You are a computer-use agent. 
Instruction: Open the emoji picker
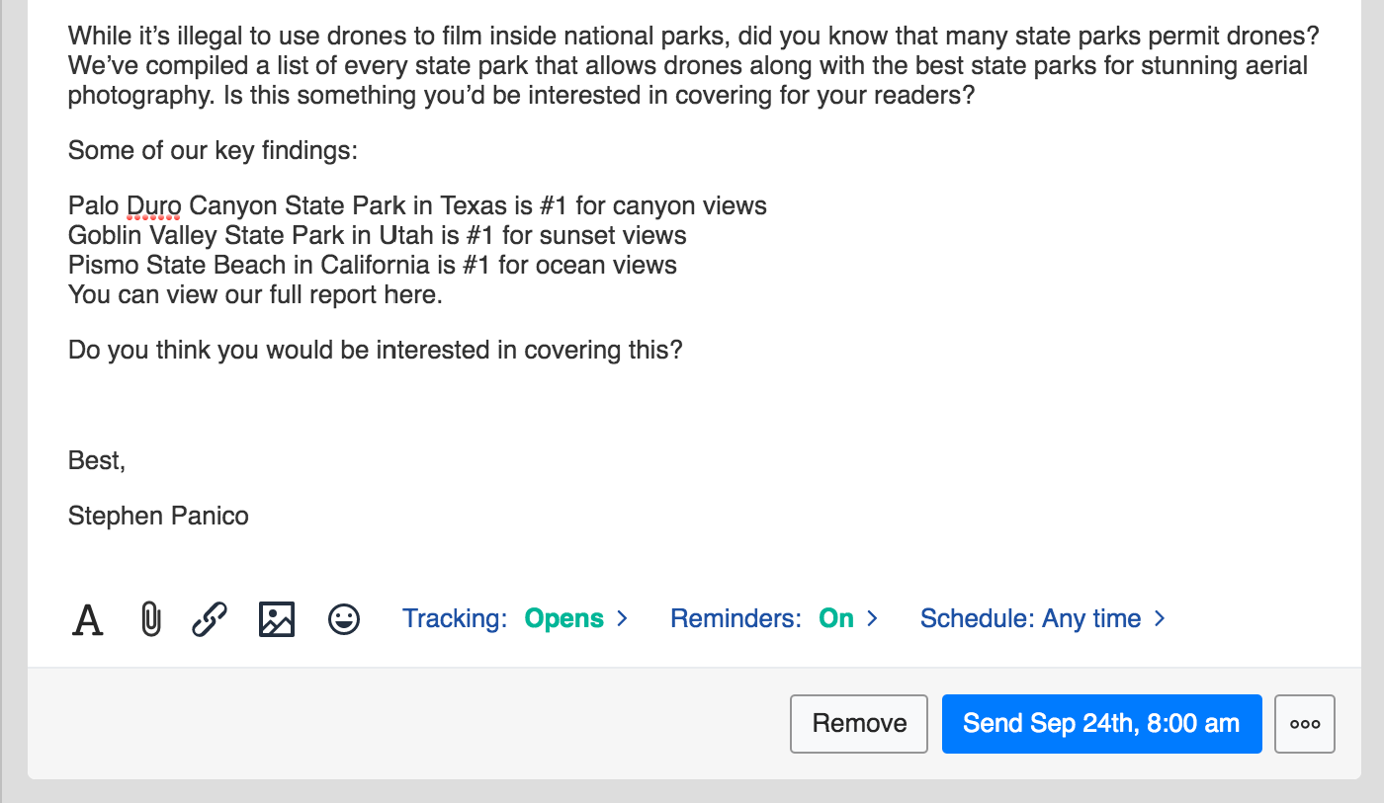click(x=344, y=619)
